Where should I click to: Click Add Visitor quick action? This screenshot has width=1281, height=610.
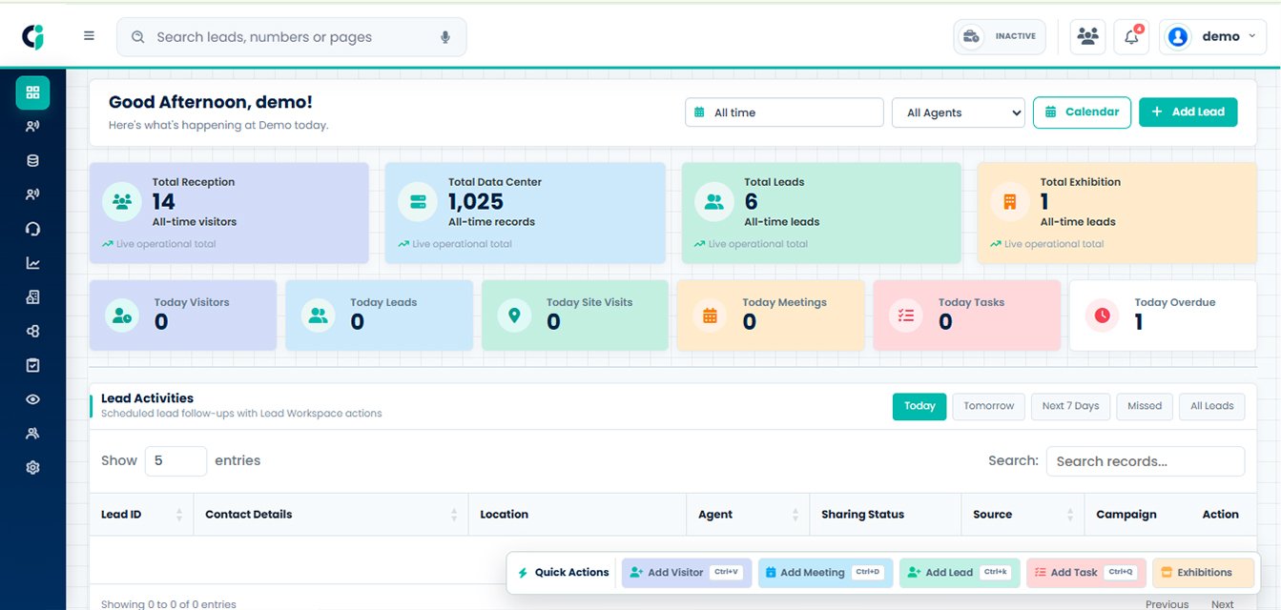click(687, 573)
